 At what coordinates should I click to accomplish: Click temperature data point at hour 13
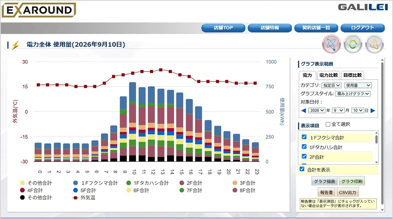coord(161,70)
